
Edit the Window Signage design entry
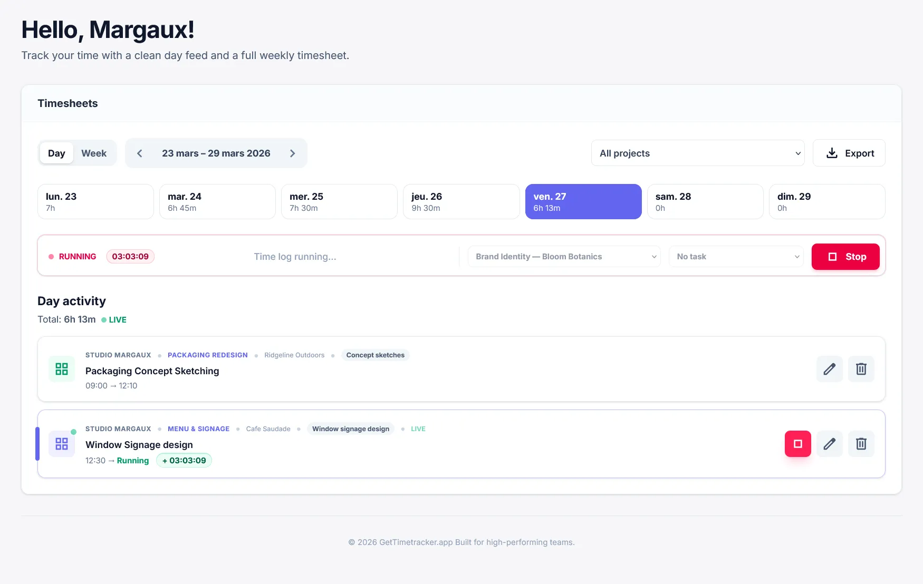829,444
